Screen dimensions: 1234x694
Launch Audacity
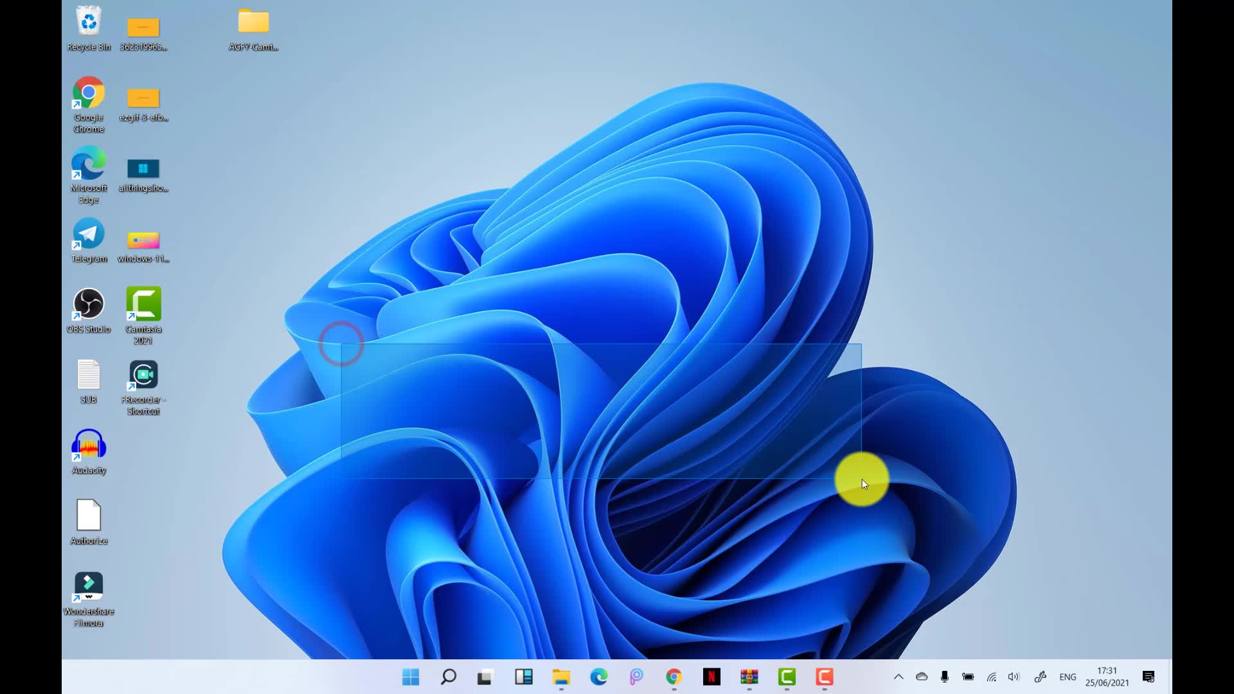point(88,445)
